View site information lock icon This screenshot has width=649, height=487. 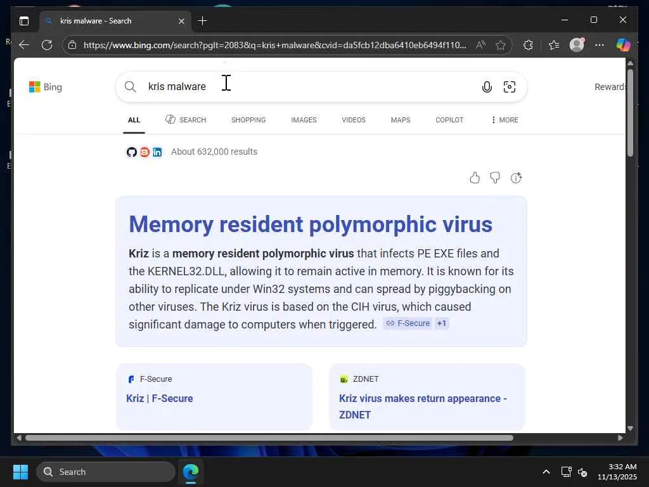(72, 45)
